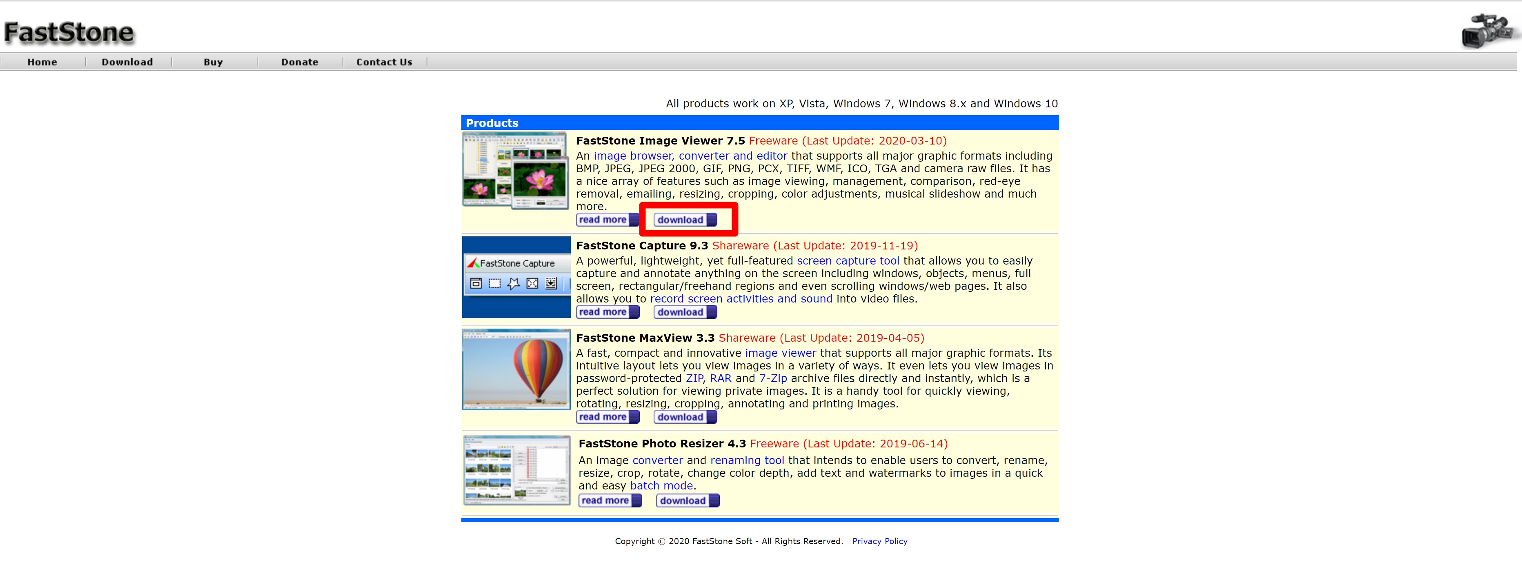The width and height of the screenshot is (1522, 576).
Task: Open the Home menu item
Action: 42,62
